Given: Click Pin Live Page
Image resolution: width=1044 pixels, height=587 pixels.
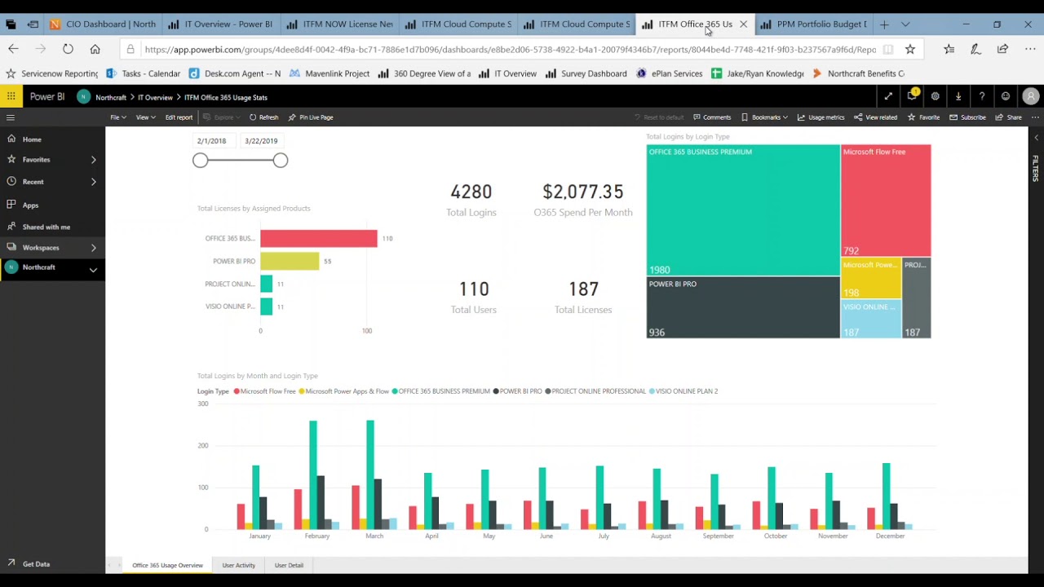Looking at the screenshot, I should (311, 117).
